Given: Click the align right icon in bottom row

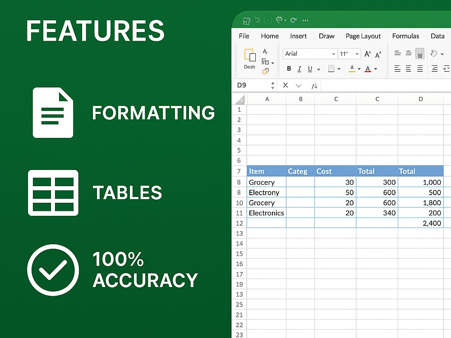Looking at the screenshot, I should click(x=420, y=69).
